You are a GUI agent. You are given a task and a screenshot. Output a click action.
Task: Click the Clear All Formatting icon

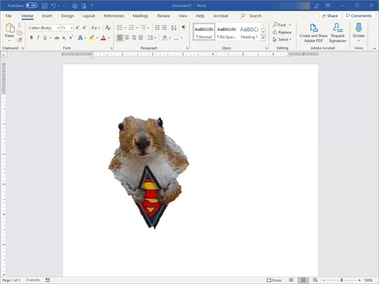[x=108, y=28]
